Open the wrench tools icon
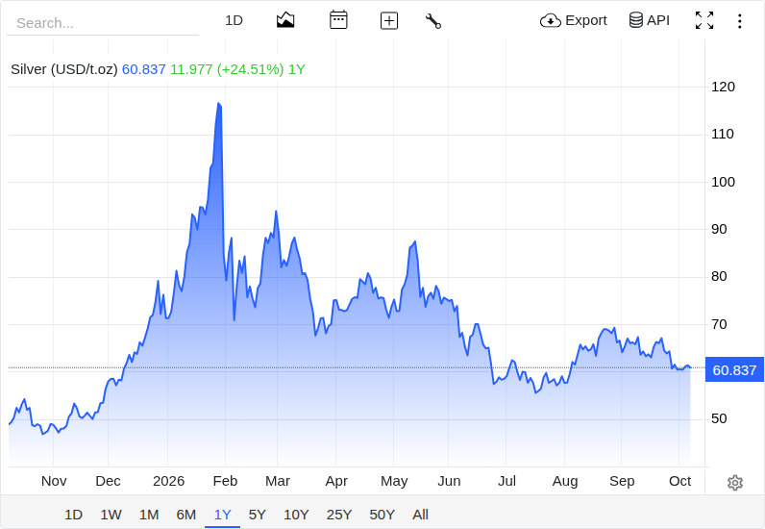765x529 pixels. tap(433, 21)
